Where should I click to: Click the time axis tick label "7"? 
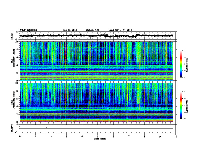(129, 136)
